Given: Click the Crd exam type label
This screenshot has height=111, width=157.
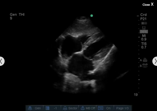Looking at the screenshot, I should pyautogui.click(x=144, y=15).
